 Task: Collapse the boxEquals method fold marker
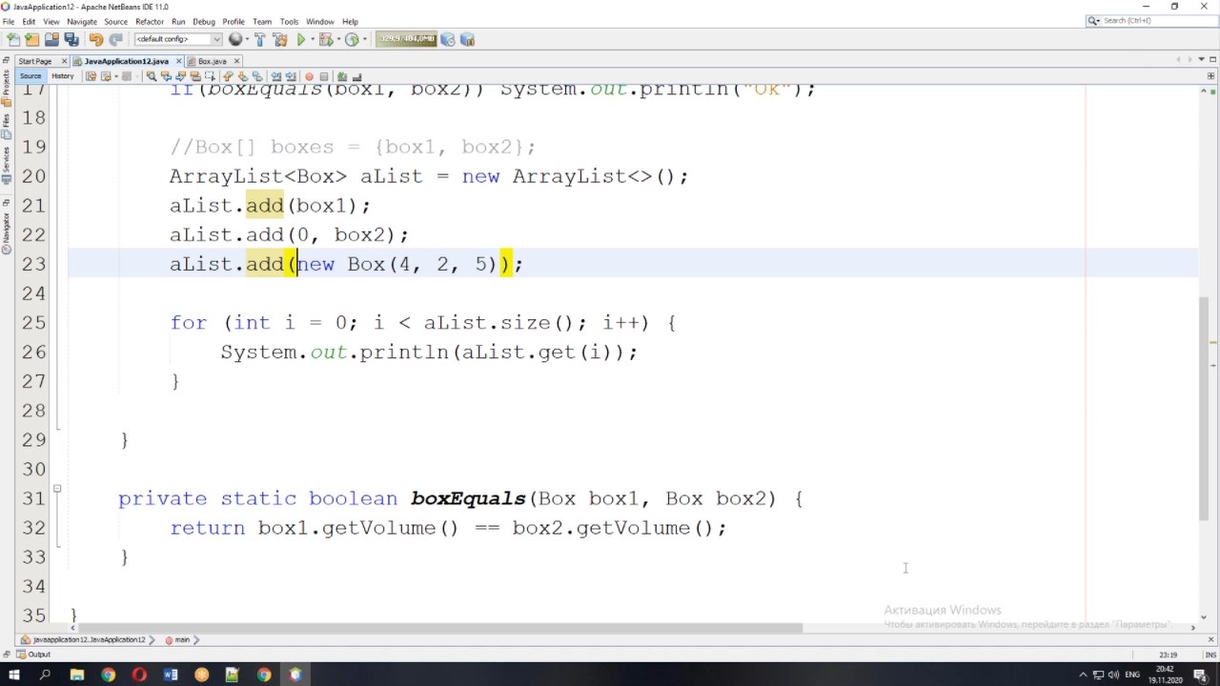click(57, 489)
